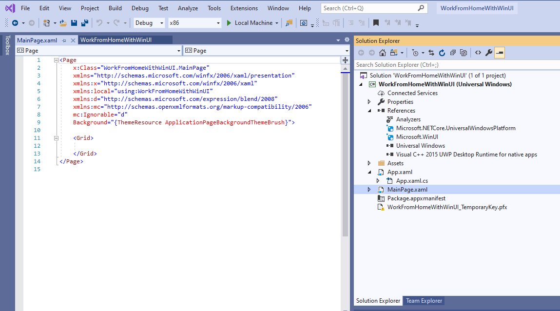Expand the Properties node
560x311 pixels.
coord(369,102)
